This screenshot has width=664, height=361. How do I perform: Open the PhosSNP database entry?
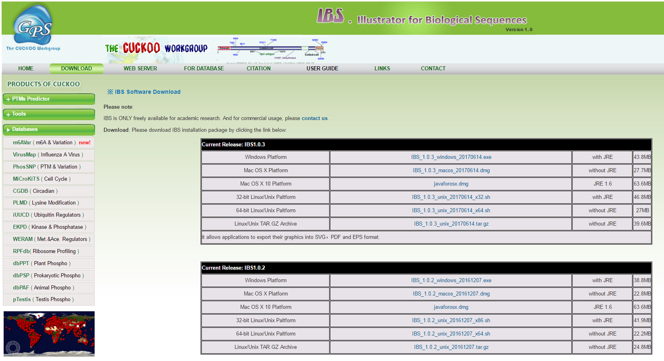click(24, 167)
